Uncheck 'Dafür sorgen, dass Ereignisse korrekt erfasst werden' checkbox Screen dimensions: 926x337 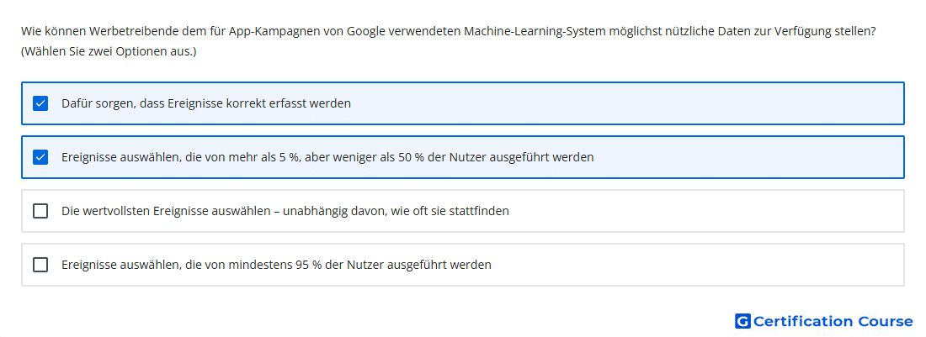coord(40,103)
